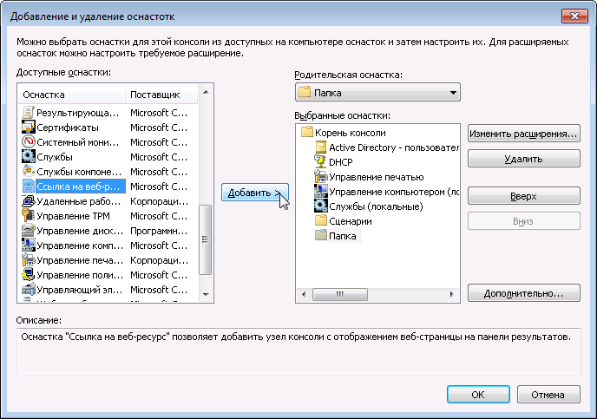Click the Управление TPM key icon
Screen dimensions: 597x419
[29, 216]
